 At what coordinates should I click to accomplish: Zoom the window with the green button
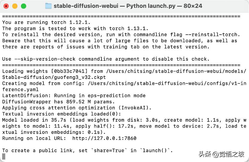point(23,6)
